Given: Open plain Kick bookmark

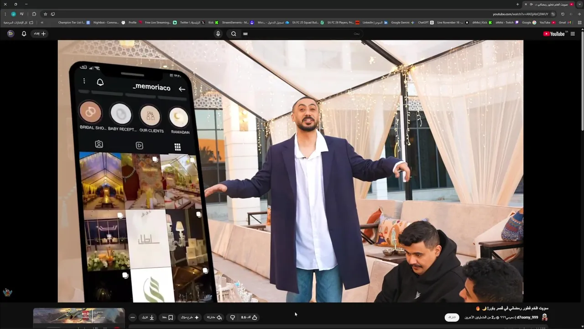Looking at the screenshot, I should (214, 22).
